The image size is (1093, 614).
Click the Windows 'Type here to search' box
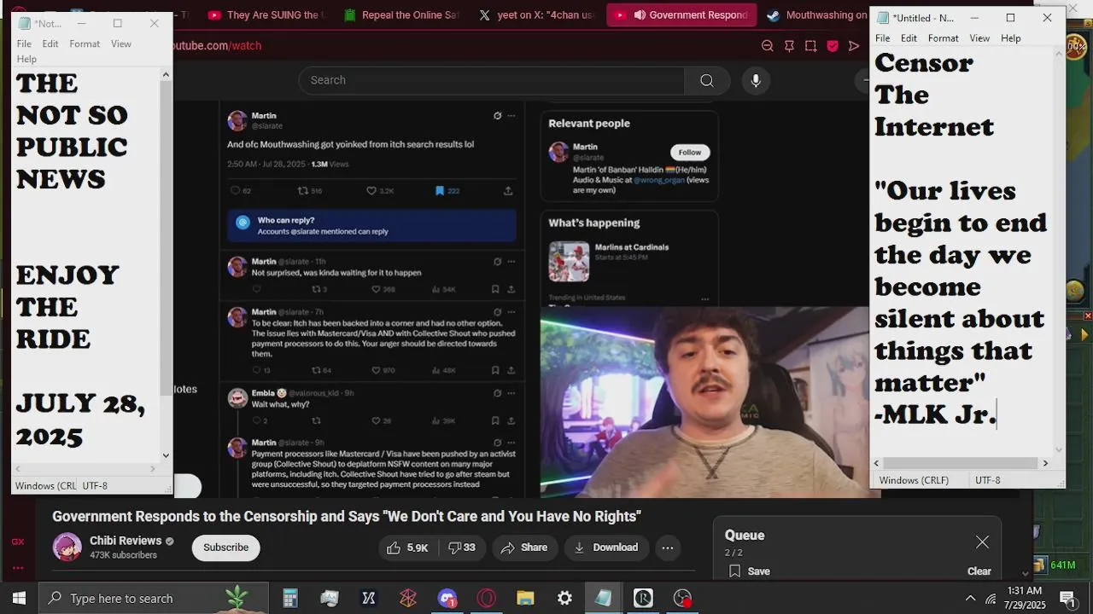click(154, 598)
